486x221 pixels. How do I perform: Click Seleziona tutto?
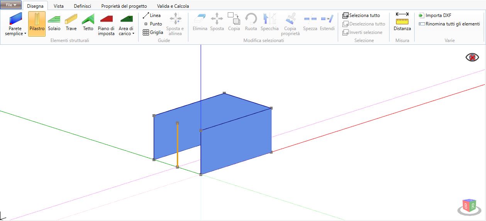point(361,15)
